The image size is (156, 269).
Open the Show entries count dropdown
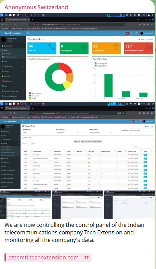pos(29,144)
